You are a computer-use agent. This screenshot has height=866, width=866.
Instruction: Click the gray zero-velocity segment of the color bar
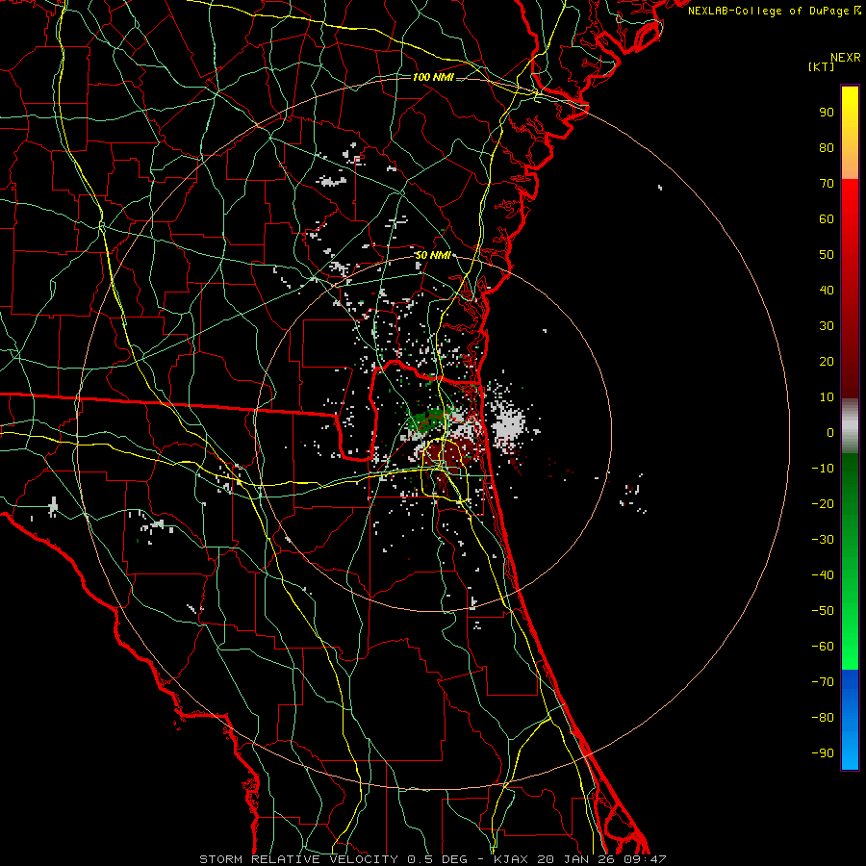(x=850, y=426)
